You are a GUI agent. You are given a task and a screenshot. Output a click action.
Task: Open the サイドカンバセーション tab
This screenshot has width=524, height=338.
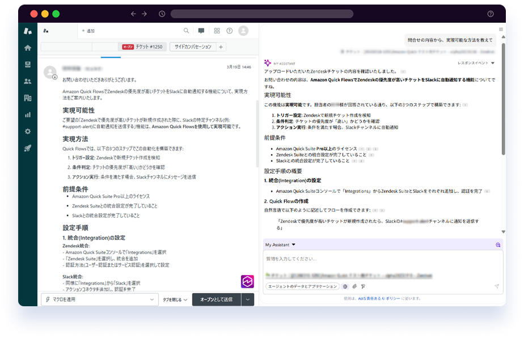click(x=193, y=47)
